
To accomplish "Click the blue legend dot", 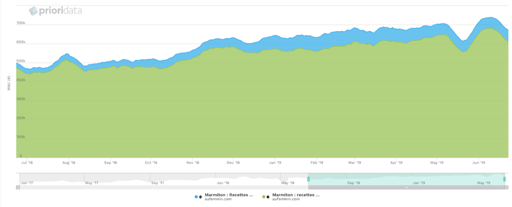I will 196,197.
